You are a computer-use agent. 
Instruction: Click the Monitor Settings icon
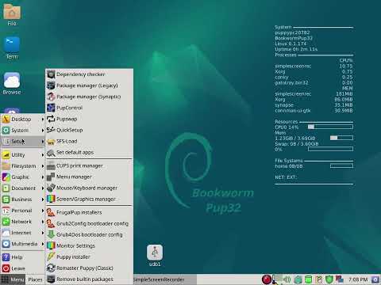click(x=51, y=245)
